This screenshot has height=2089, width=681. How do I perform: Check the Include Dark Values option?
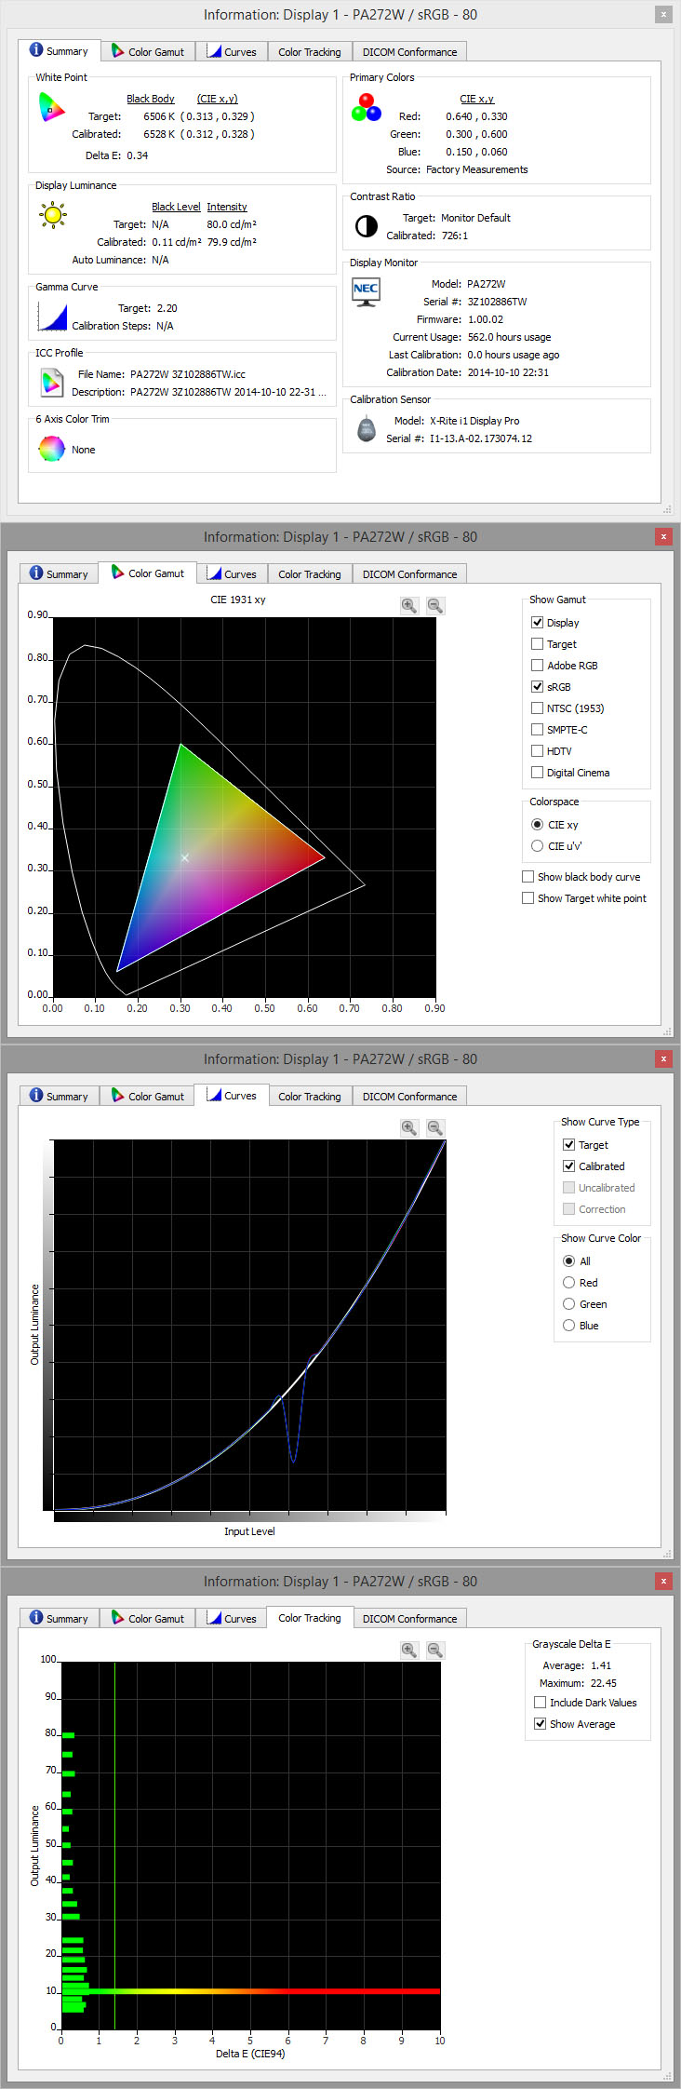pyautogui.click(x=540, y=1703)
